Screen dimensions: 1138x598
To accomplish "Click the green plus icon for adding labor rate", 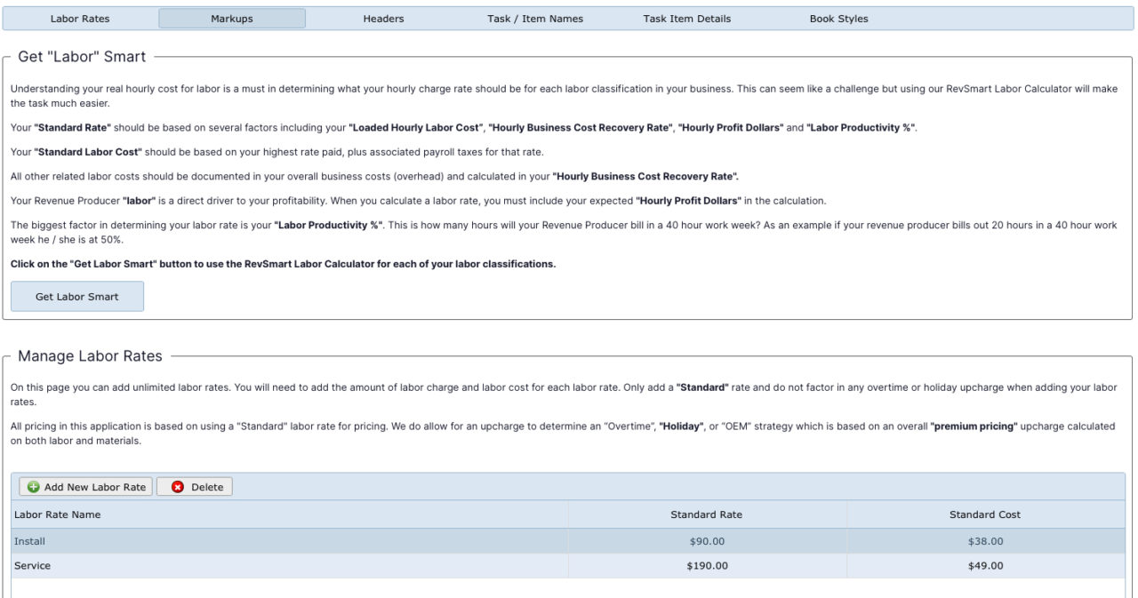I will (34, 487).
